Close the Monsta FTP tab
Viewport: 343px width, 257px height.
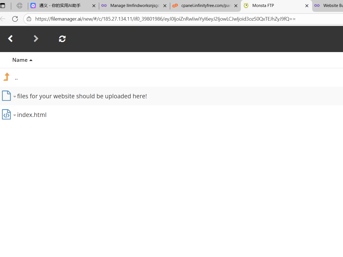click(307, 6)
